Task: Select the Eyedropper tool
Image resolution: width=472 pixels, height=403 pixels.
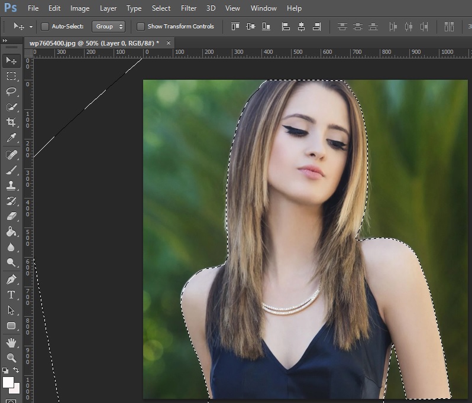Action: (11, 138)
